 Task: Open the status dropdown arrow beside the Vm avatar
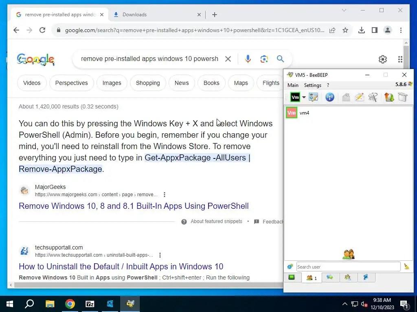[x=304, y=97]
